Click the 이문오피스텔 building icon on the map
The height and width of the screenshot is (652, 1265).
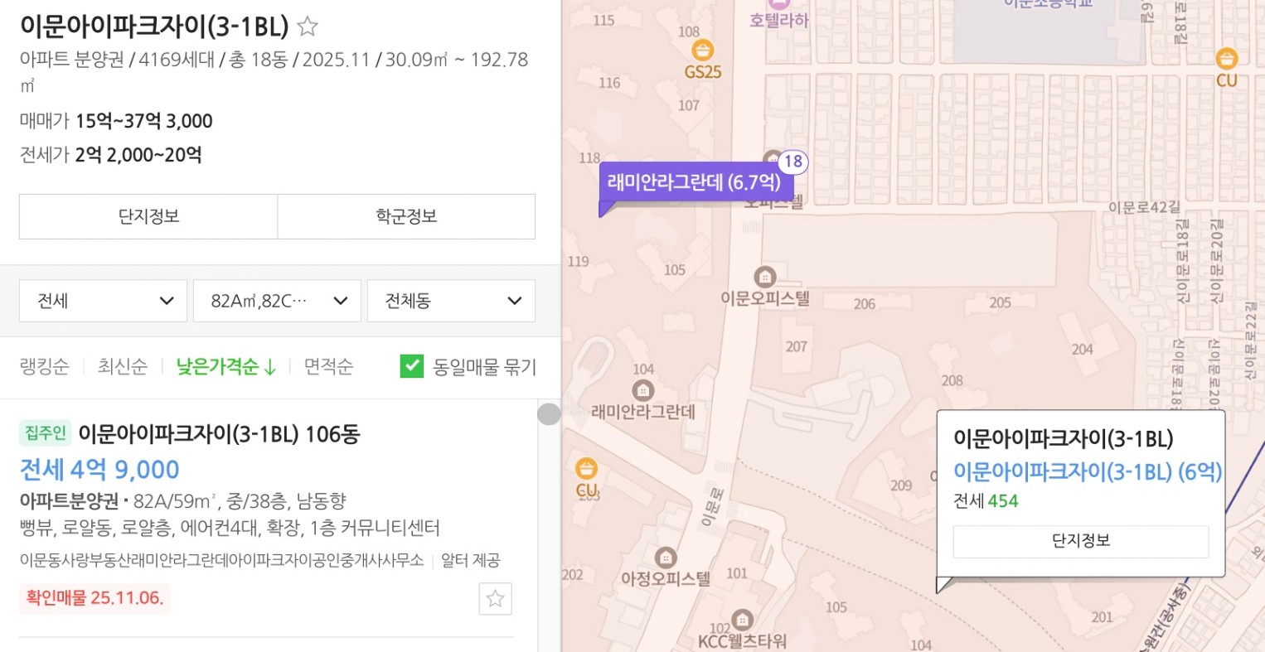tap(764, 277)
